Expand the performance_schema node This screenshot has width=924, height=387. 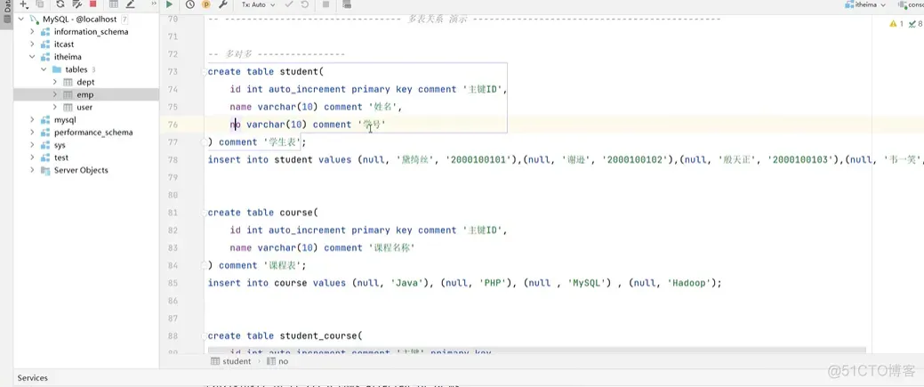[x=32, y=133]
